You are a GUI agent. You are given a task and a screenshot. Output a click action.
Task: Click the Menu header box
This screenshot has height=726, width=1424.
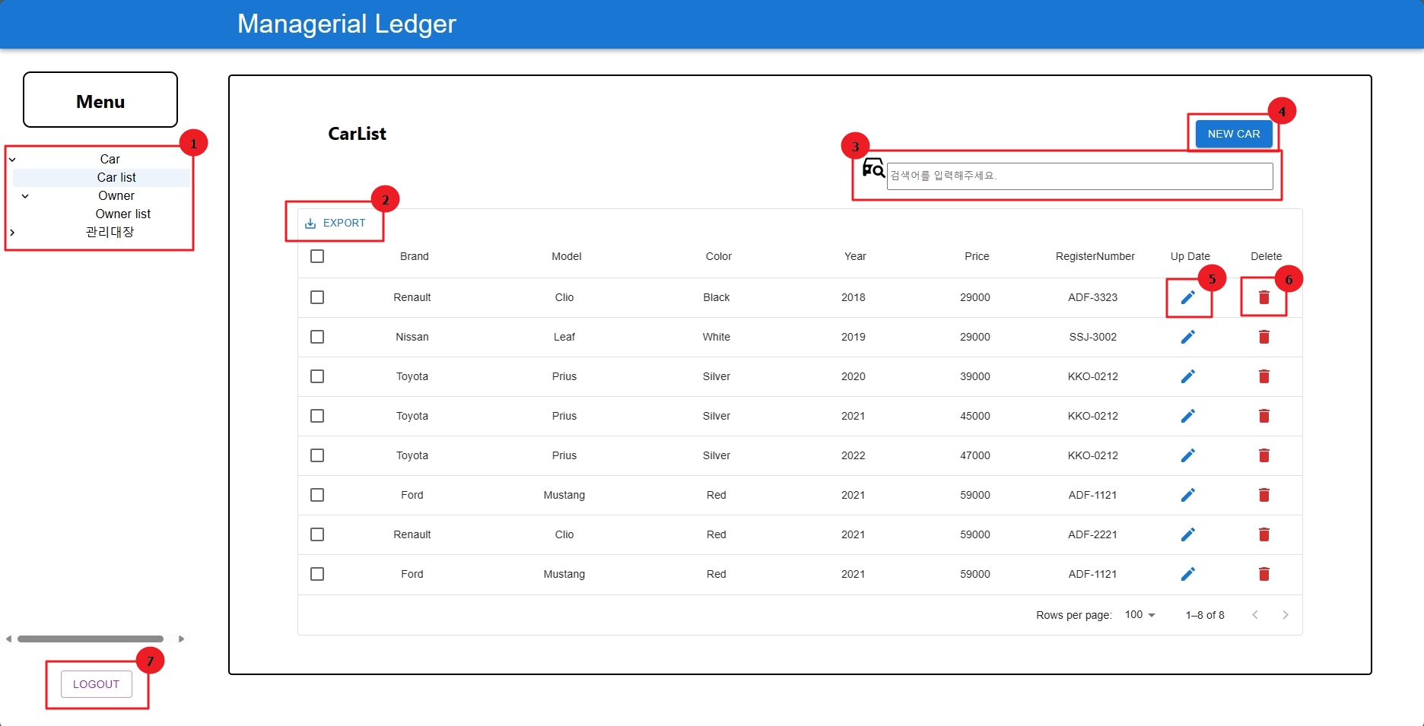tap(100, 100)
